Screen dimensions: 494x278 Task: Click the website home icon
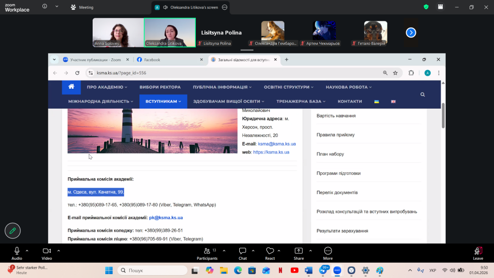(x=71, y=87)
